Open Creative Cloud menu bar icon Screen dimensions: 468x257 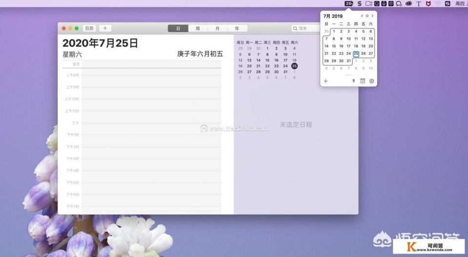[x=408, y=3]
